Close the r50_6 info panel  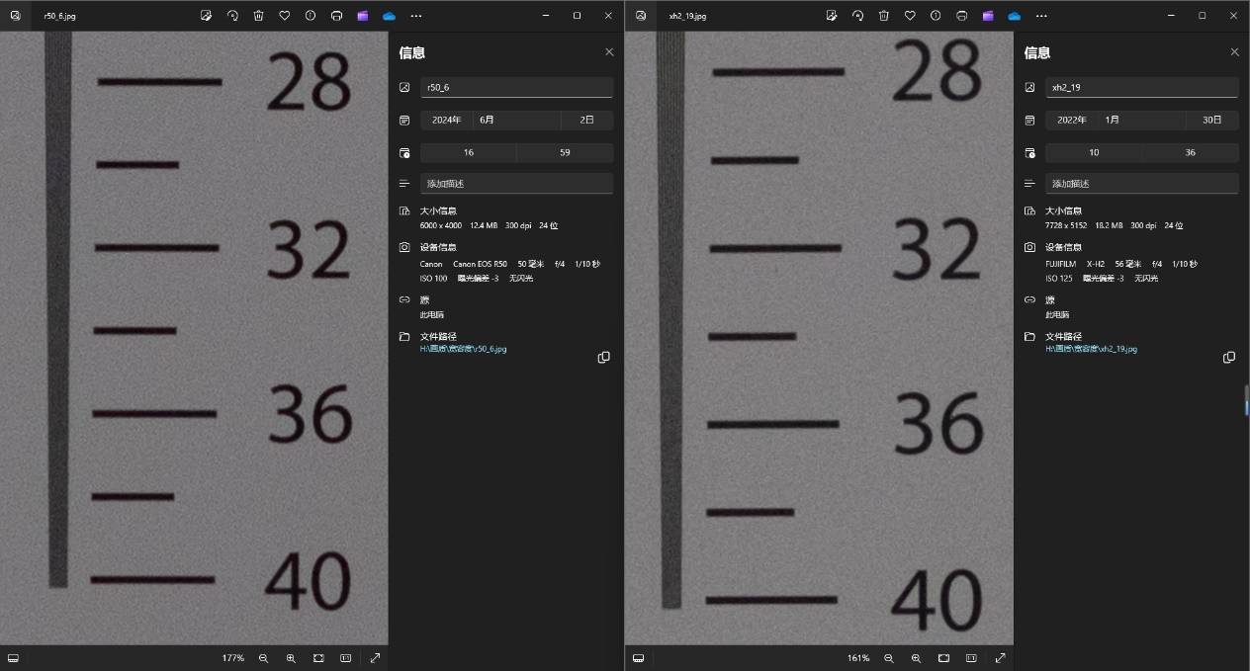pyautogui.click(x=609, y=52)
